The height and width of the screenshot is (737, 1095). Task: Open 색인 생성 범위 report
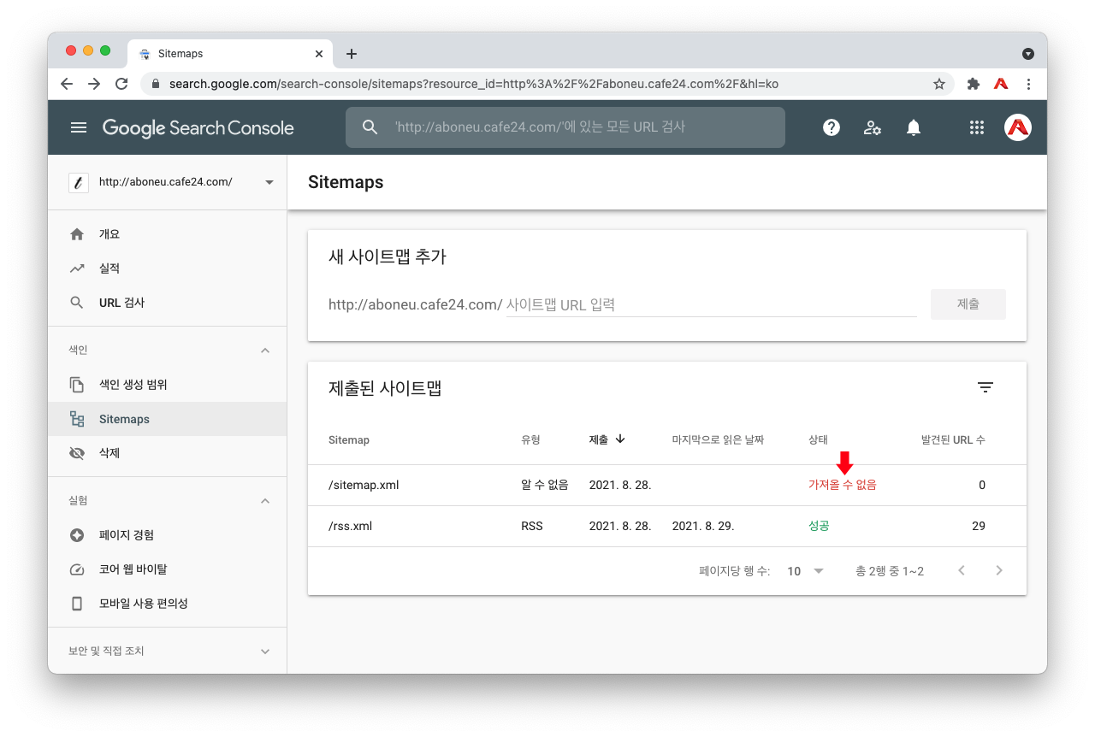[x=168, y=385]
